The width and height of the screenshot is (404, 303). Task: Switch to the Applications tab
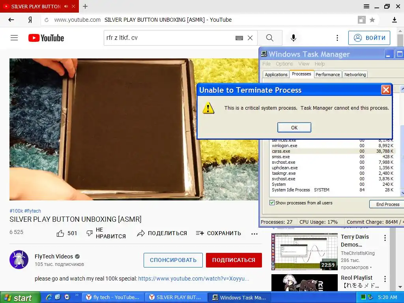point(276,75)
